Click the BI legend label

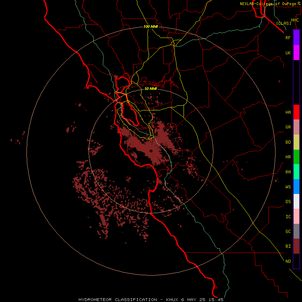click(x=288, y=246)
